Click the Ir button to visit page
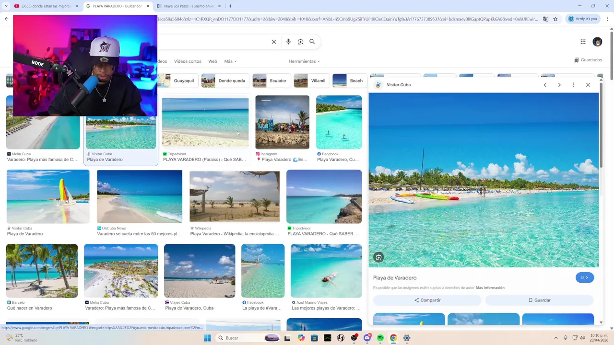Viewport: 614px width, 345px height. tap(585, 277)
